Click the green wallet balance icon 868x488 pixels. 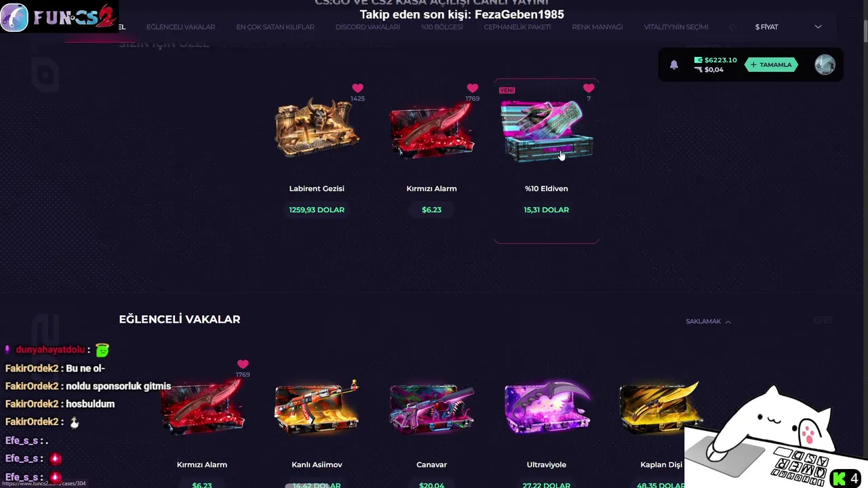click(698, 60)
